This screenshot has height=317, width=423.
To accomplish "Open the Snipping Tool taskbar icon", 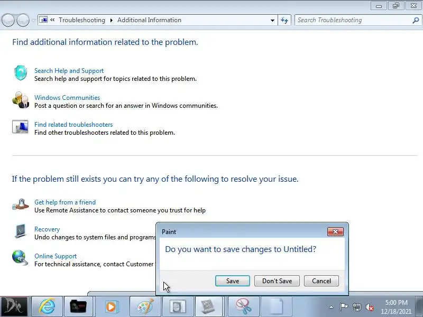I will point(244,306).
